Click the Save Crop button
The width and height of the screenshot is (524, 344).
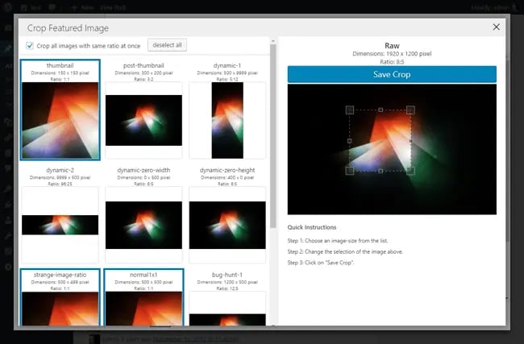click(x=392, y=74)
